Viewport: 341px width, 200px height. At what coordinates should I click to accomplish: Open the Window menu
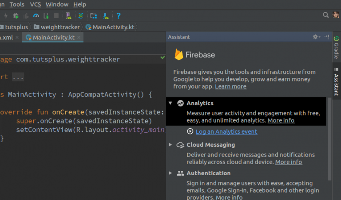click(57, 4)
